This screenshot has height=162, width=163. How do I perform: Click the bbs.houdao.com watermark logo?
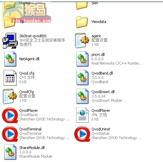pyautogui.click(x=27, y=12)
